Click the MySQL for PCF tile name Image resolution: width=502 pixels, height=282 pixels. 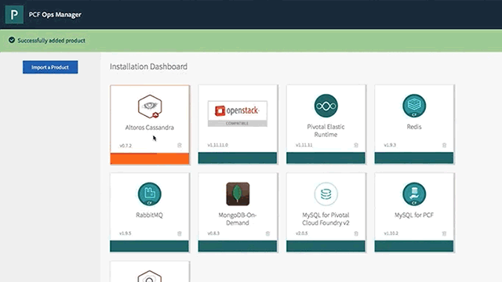(414, 215)
